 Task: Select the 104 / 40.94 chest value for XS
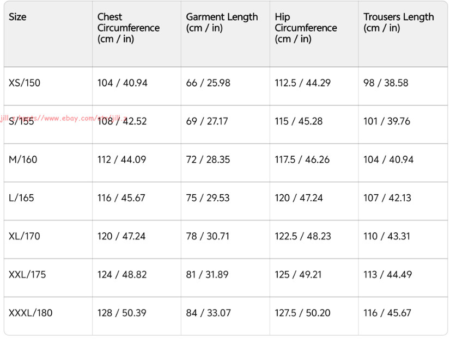coord(122,83)
